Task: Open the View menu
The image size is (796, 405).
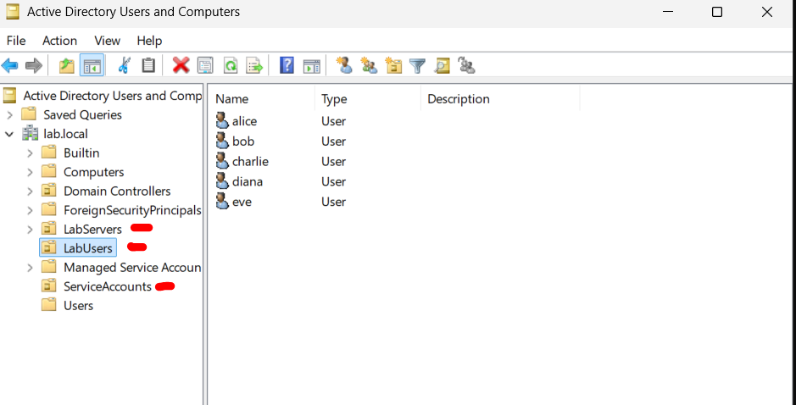Action: click(x=107, y=40)
